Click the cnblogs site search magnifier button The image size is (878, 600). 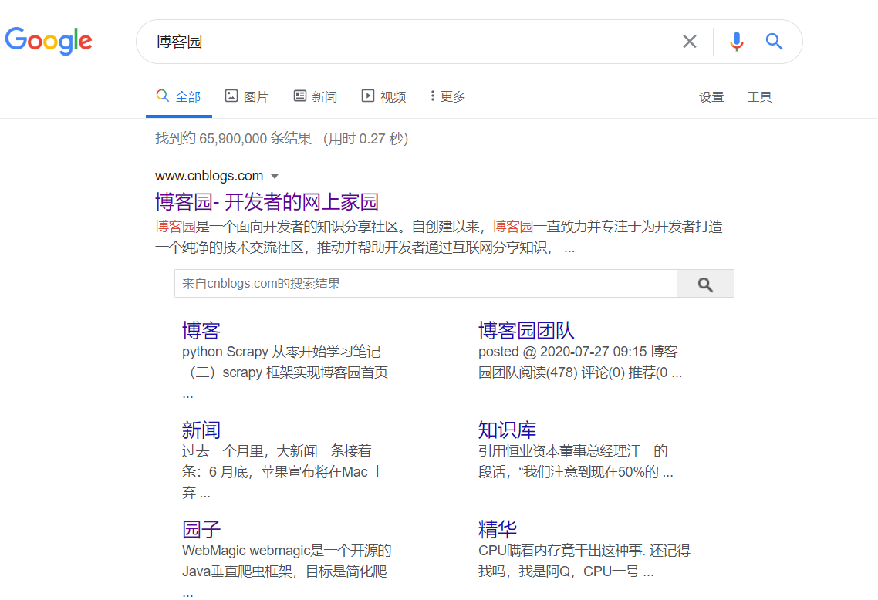(705, 284)
